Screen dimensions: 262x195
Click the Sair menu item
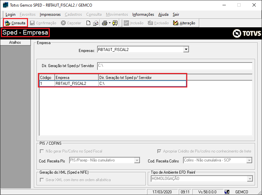(176, 14)
